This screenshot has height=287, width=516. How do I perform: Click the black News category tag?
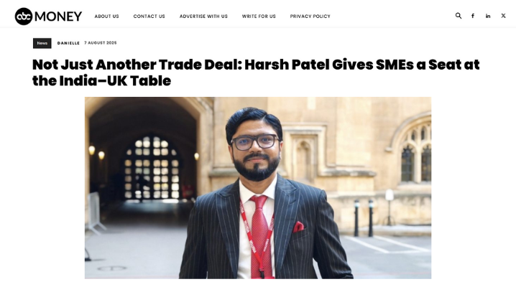tap(42, 43)
